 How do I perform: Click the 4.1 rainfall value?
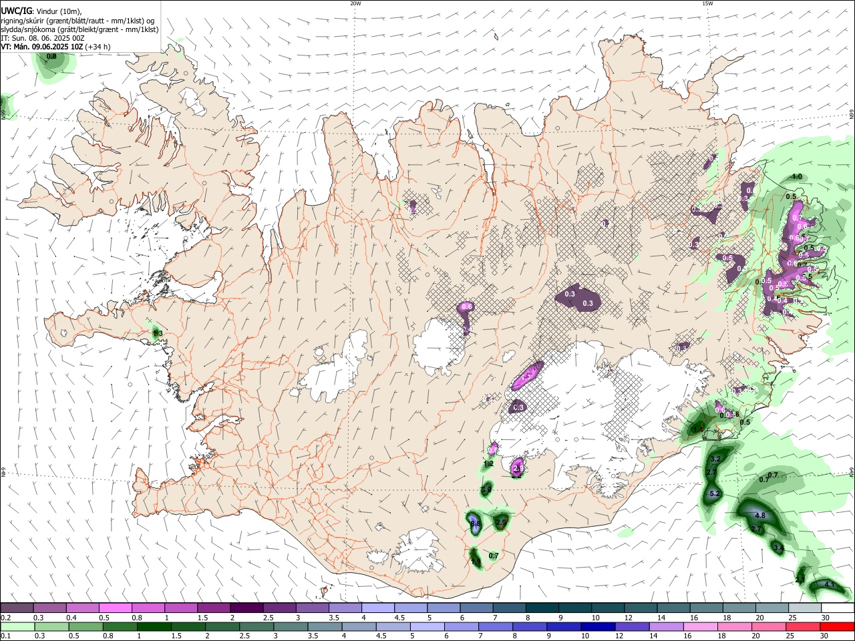pos(830,584)
